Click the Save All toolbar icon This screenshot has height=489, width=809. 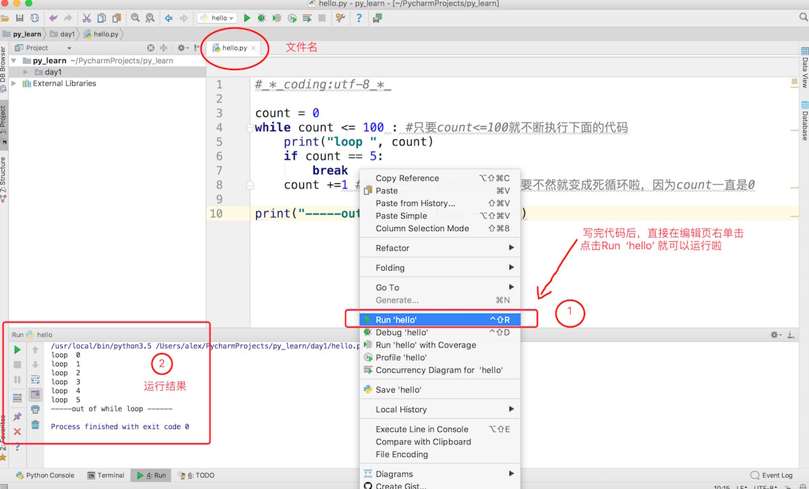[x=20, y=18]
